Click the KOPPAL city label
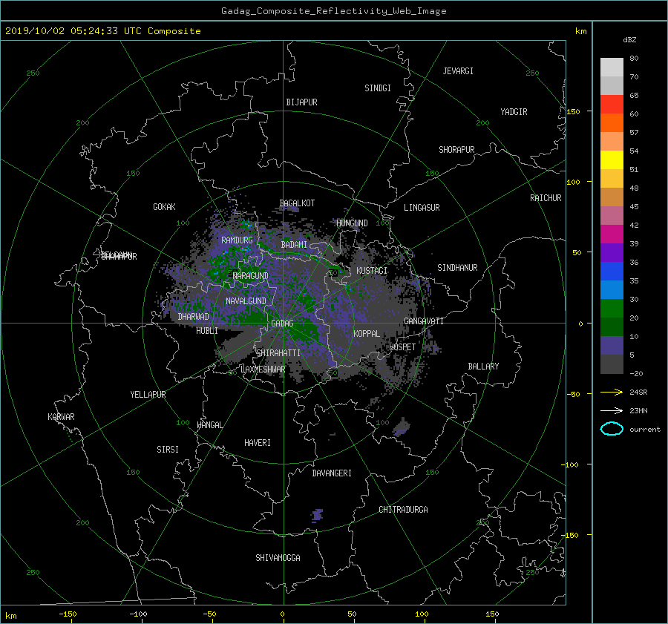The image size is (668, 624). click(367, 334)
